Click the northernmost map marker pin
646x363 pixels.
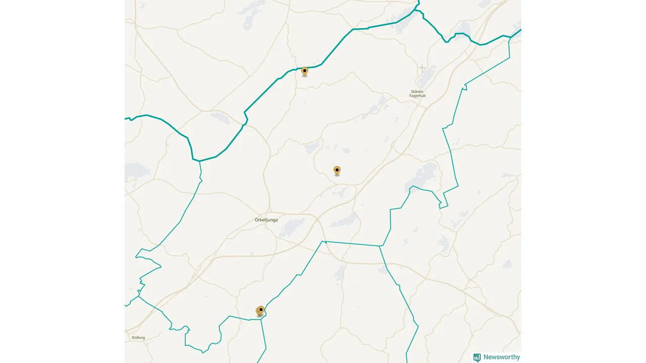coord(305,71)
